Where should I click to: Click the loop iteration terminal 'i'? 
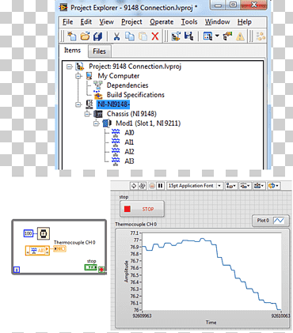pyautogui.click(x=17, y=270)
